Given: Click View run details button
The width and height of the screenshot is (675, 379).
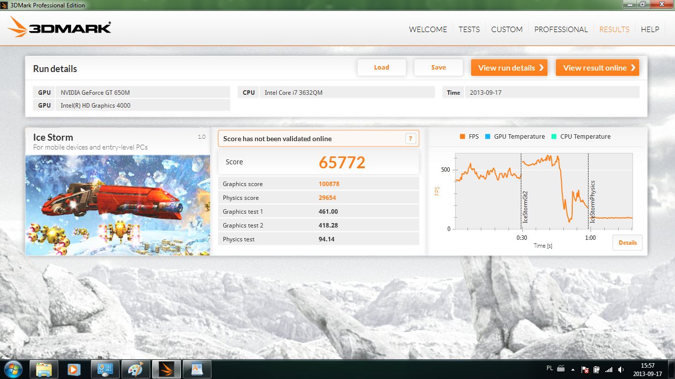Looking at the screenshot, I should tap(509, 68).
